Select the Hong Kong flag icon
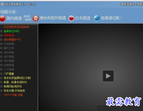Viewport: 143px width, 111px height. click(x=36, y=18)
